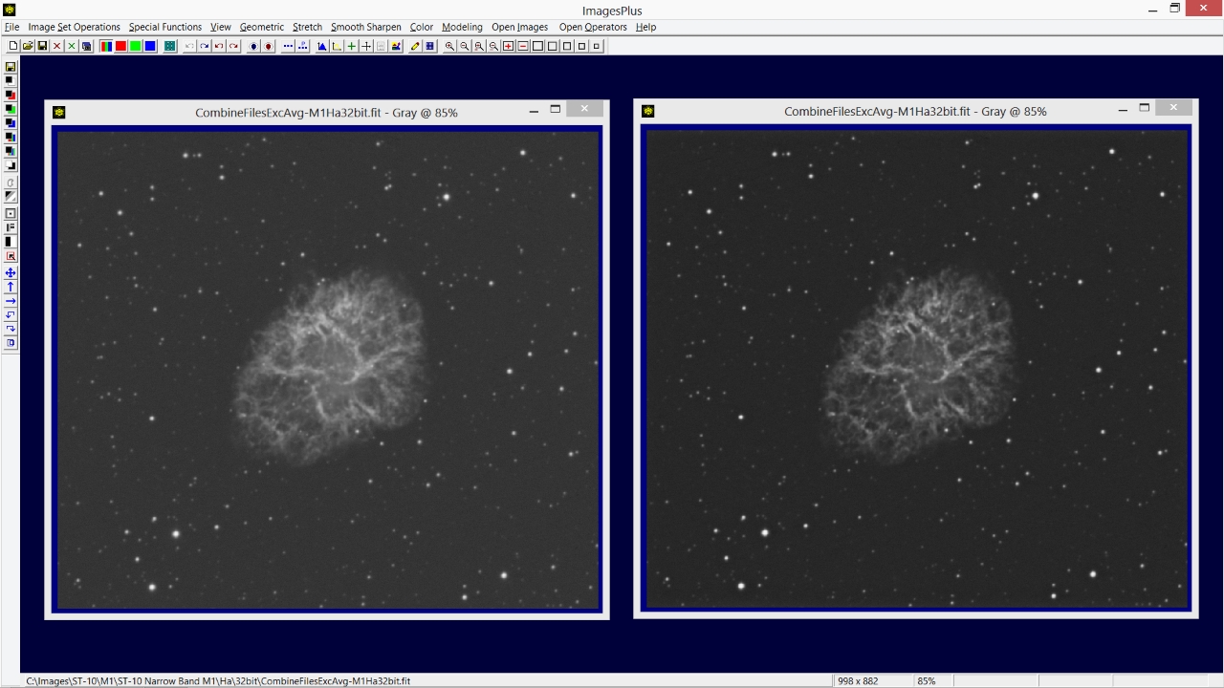Click the blue up arrow sidebar icon

click(11, 287)
